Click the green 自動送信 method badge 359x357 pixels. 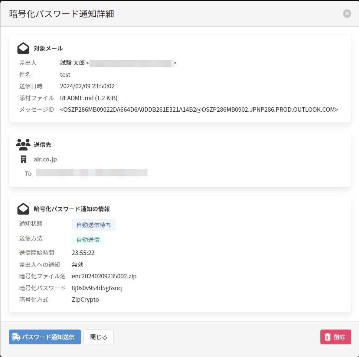(x=88, y=240)
